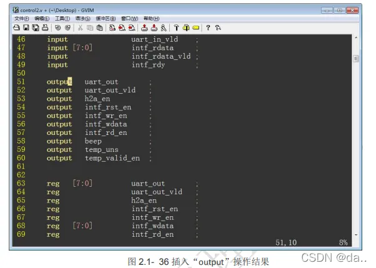Click 'intf_rdata_vld' on line 48
376x268 pixels.
click(161, 56)
